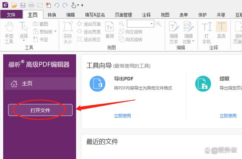Open file via folder icon in quick access toolbar
The image size is (242, 159).
pyautogui.click(x=14, y=5)
